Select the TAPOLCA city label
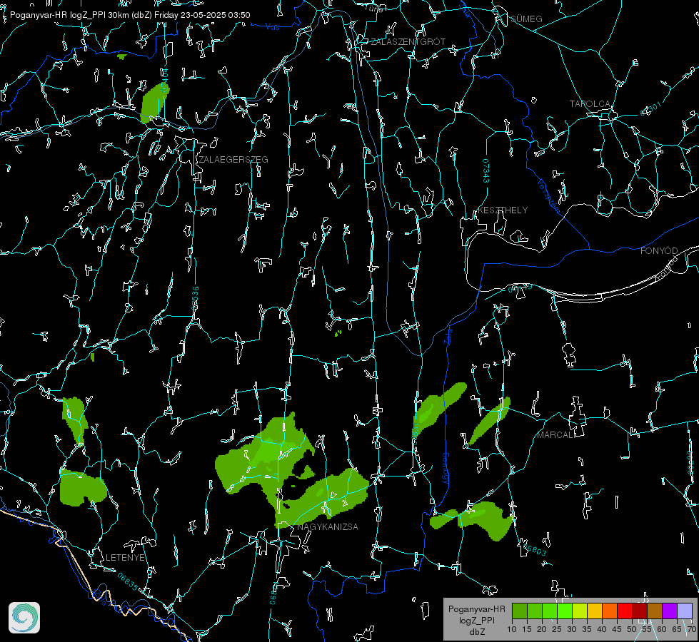Image resolution: width=699 pixels, height=642 pixels. (590, 103)
